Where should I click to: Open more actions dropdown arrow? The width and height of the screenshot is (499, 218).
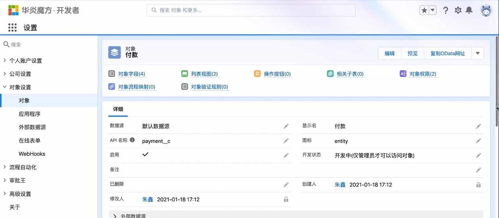[x=478, y=54]
